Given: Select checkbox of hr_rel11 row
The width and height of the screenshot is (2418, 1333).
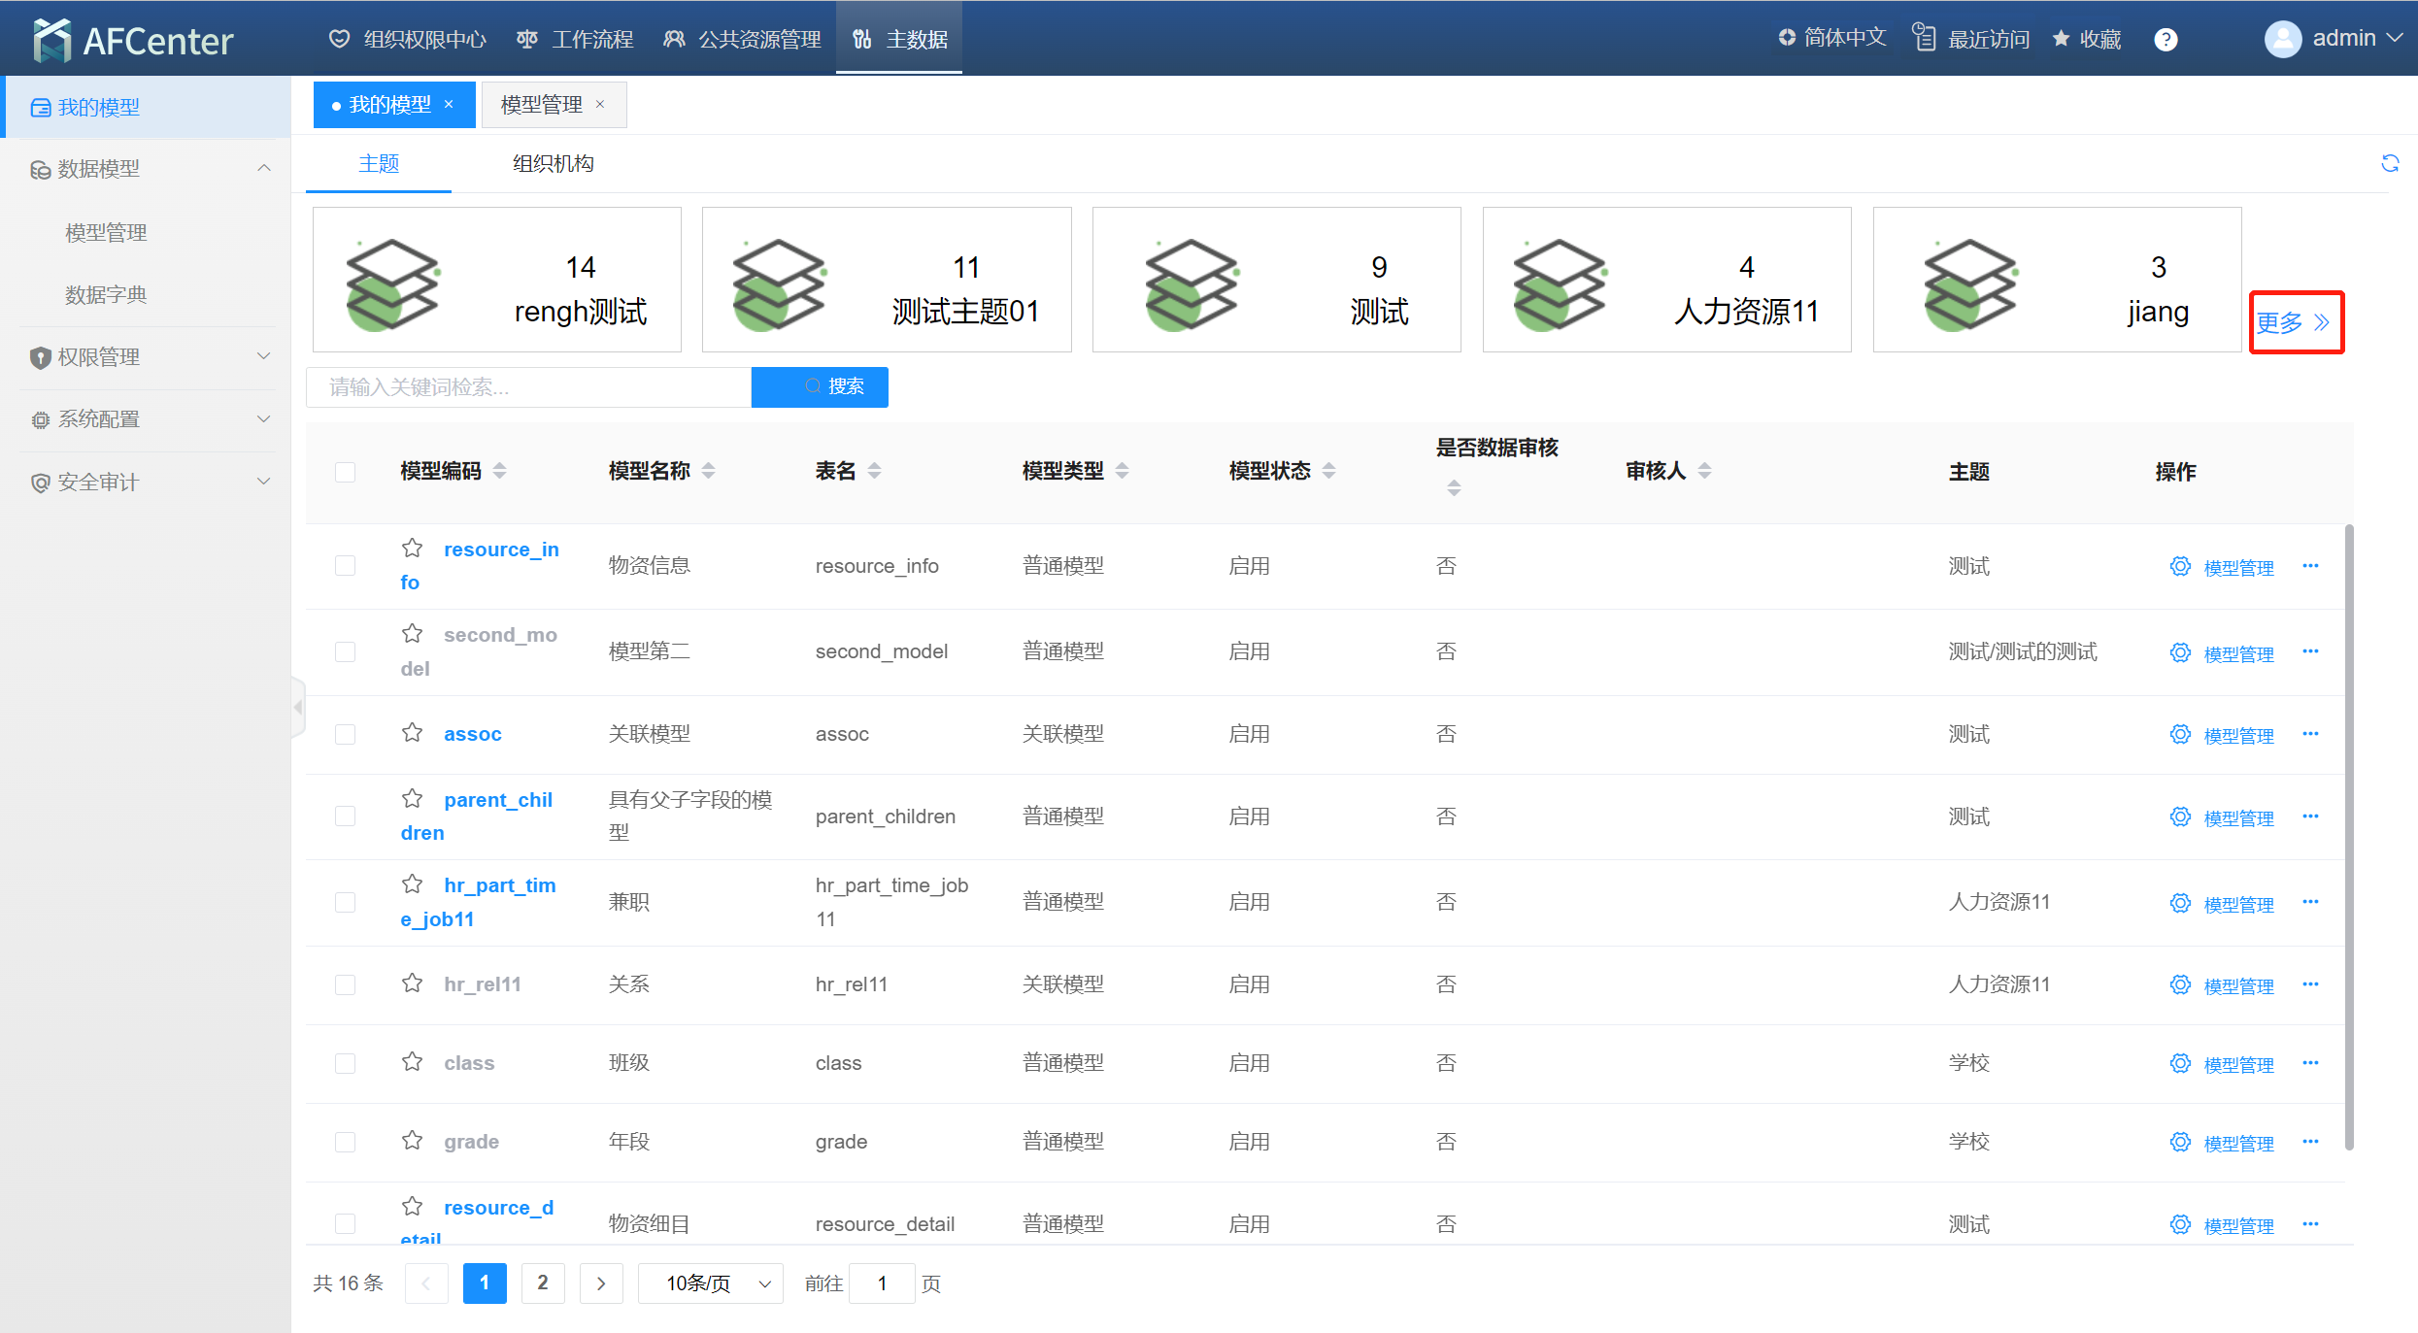Looking at the screenshot, I should tap(345, 984).
